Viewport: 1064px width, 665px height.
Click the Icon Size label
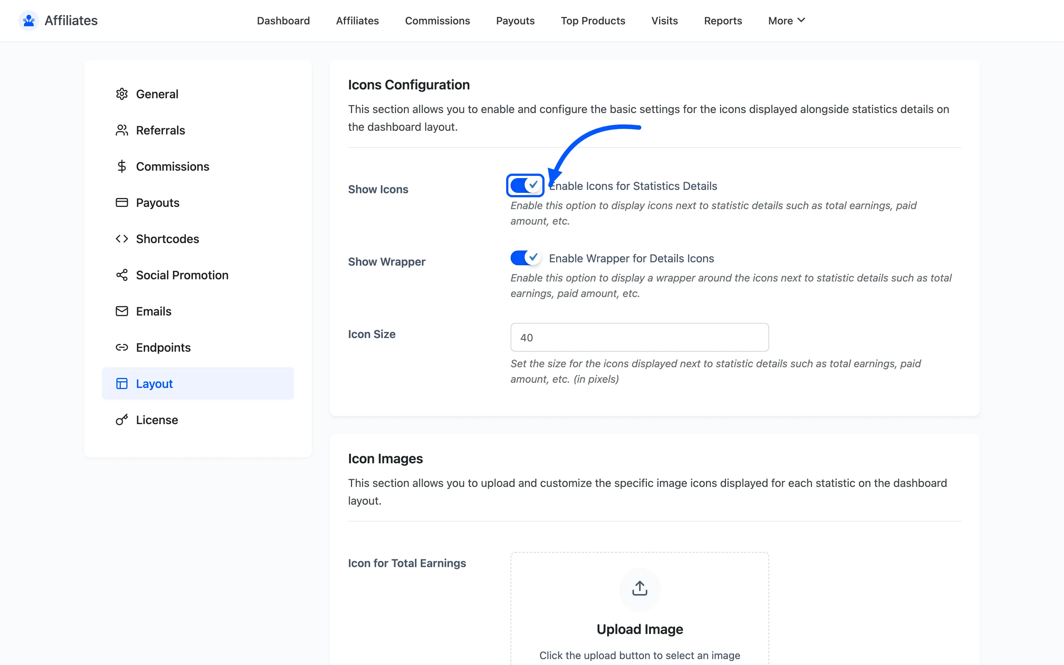pyautogui.click(x=372, y=334)
